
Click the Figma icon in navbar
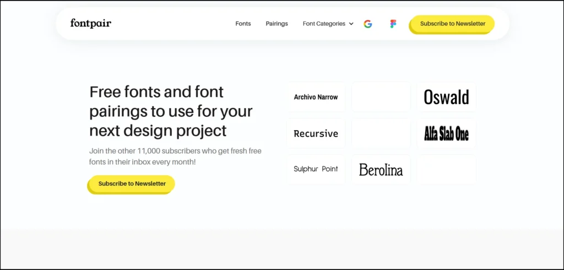click(x=393, y=24)
